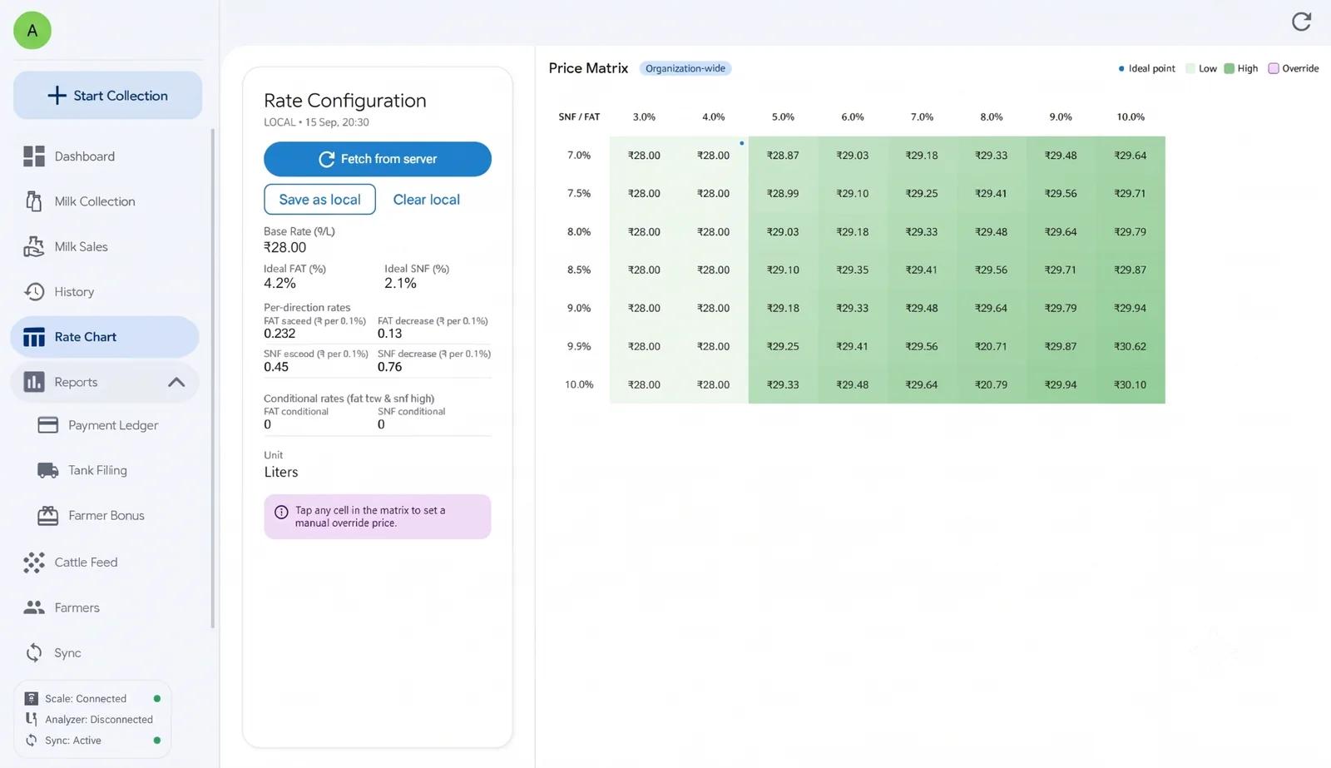Click the Scale status icon
This screenshot has width=1331, height=768.
point(32,698)
